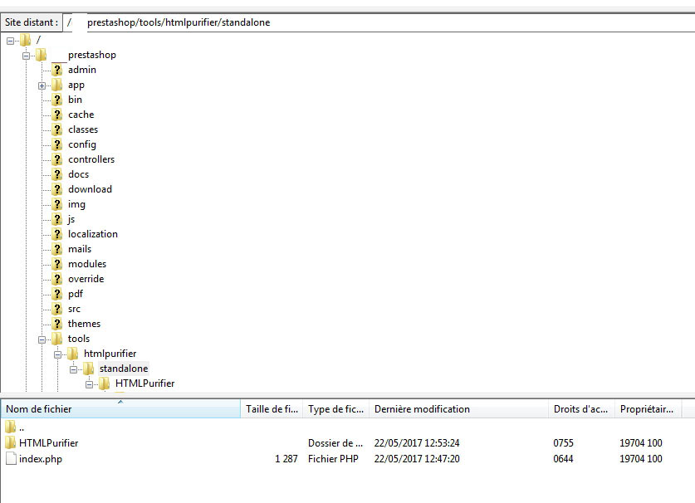The height and width of the screenshot is (503, 695).
Task: Click HTMLPurifier folder icon in file list
Action: point(11,442)
